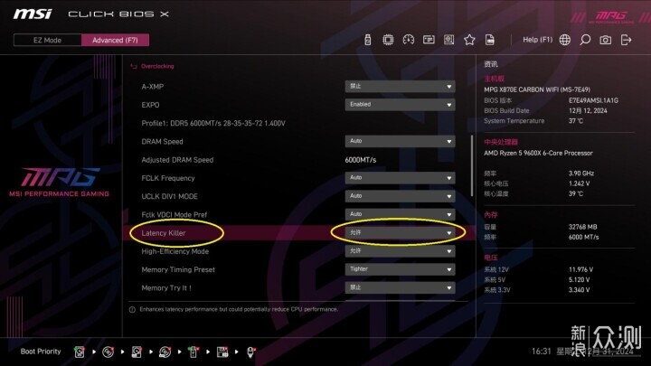This screenshot has height=366, width=651.
Task: Select the Memory Timing Preset label
Action: click(x=178, y=269)
